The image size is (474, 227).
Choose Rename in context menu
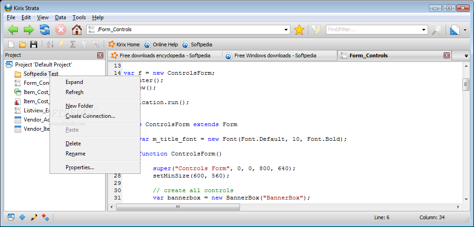tap(95, 154)
